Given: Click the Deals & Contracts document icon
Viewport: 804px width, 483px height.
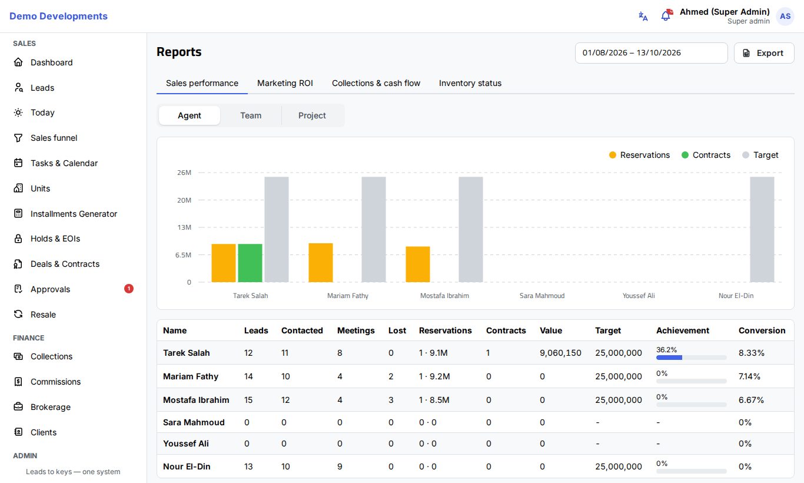Looking at the screenshot, I should coord(18,264).
